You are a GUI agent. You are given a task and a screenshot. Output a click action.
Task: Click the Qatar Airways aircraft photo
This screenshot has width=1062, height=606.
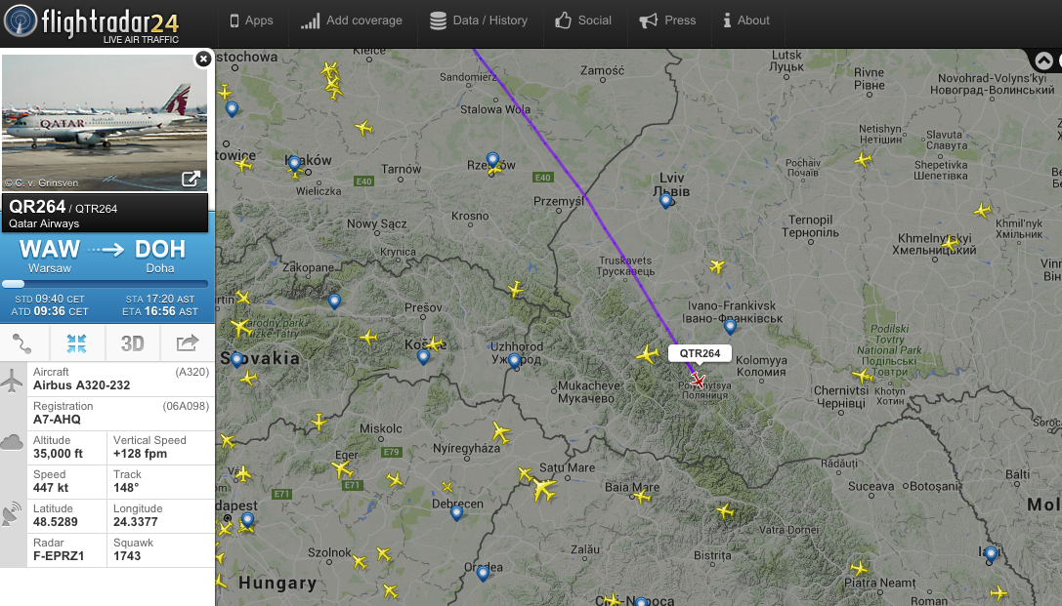pos(105,122)
